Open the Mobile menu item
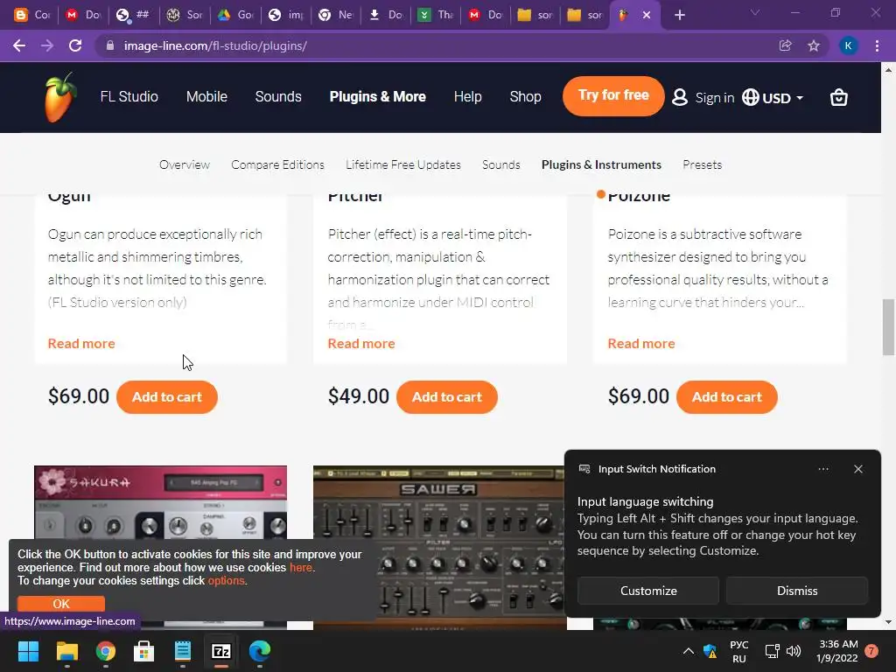 (206, 96)
